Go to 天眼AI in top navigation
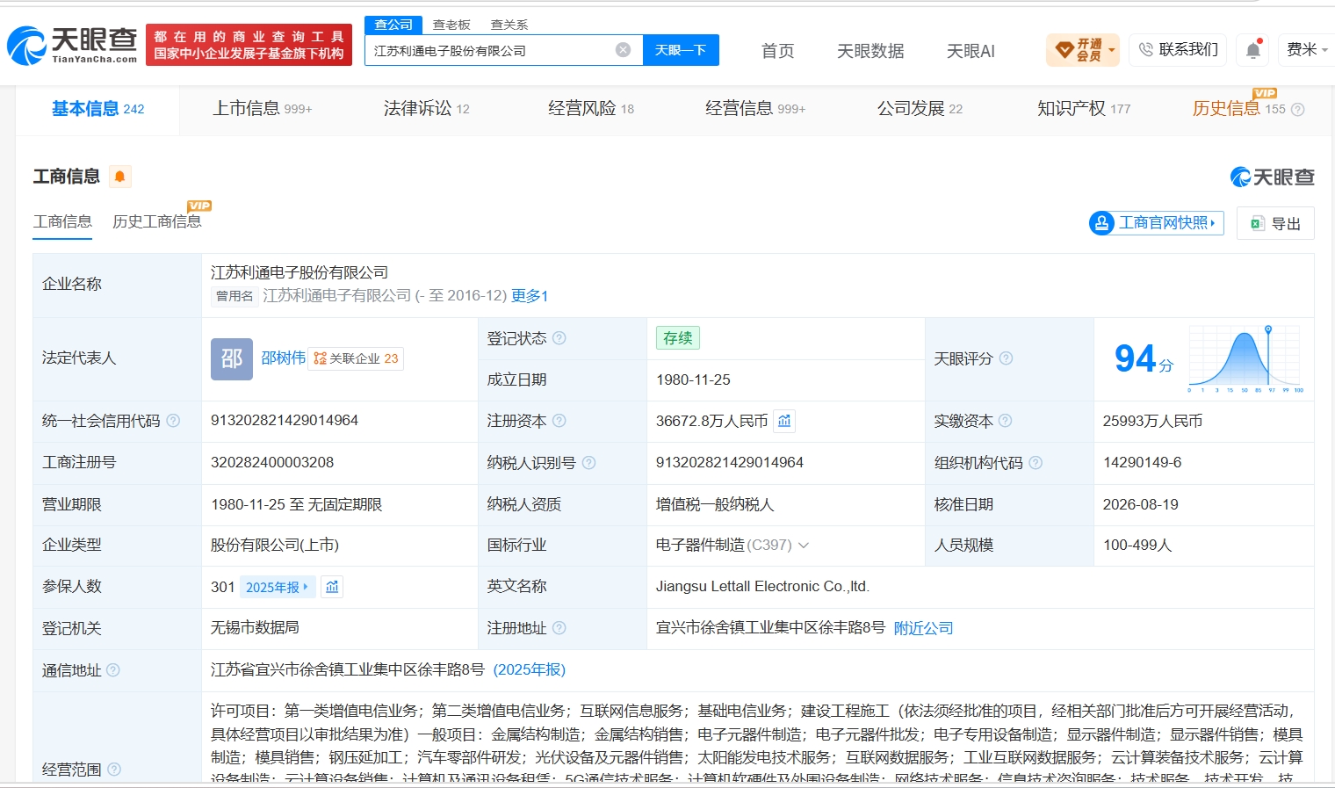Screen dimensions: 1335x788 point(971,51)
